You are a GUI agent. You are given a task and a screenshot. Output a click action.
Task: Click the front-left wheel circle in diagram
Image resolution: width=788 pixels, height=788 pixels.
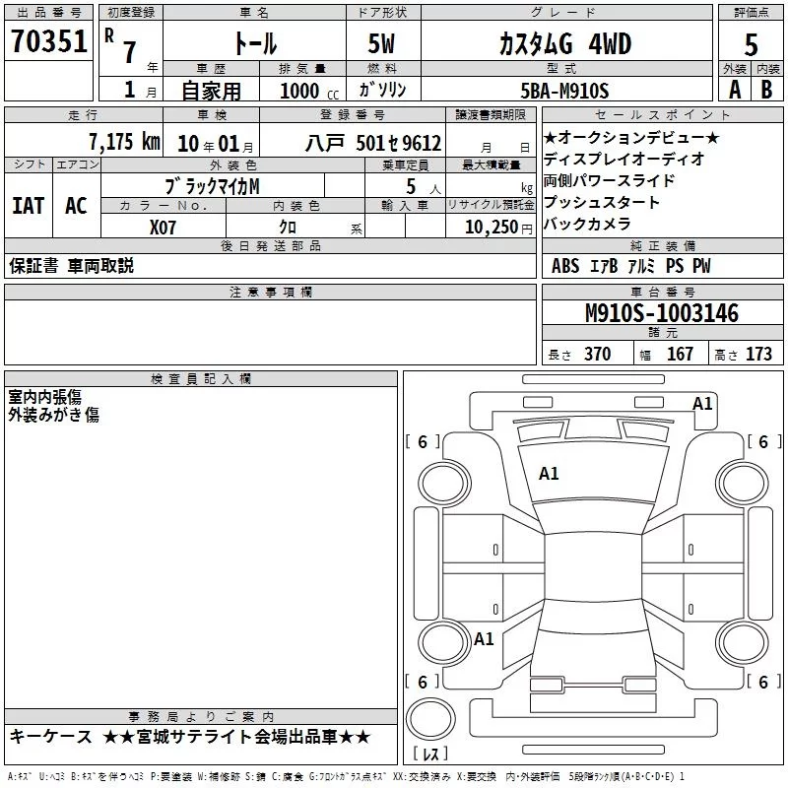tap(444, 484)
